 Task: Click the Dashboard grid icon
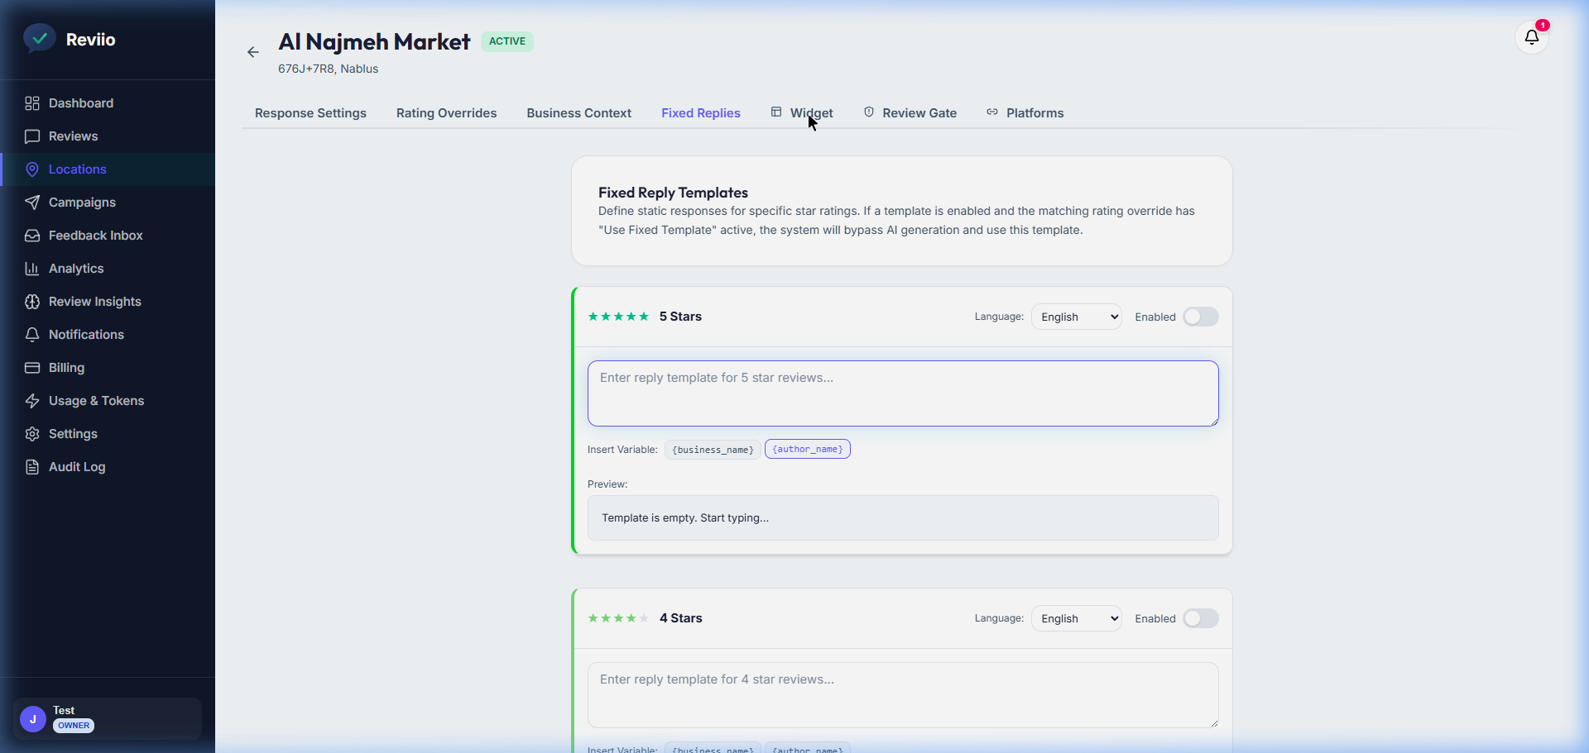click(x=32, y=103)
